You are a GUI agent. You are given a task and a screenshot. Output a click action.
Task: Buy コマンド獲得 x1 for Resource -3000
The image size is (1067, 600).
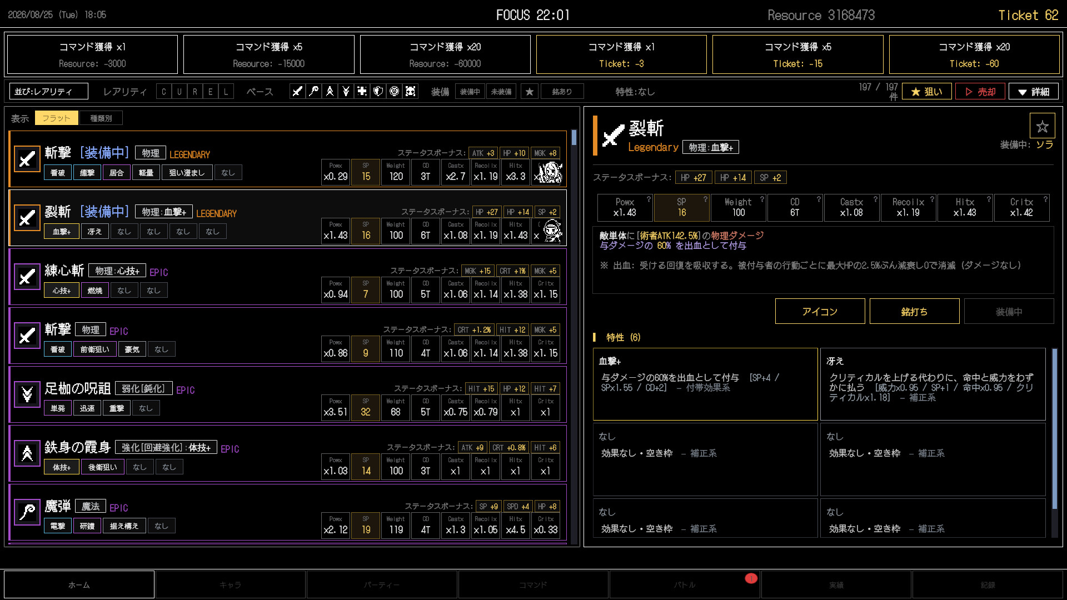pos(92,54)
